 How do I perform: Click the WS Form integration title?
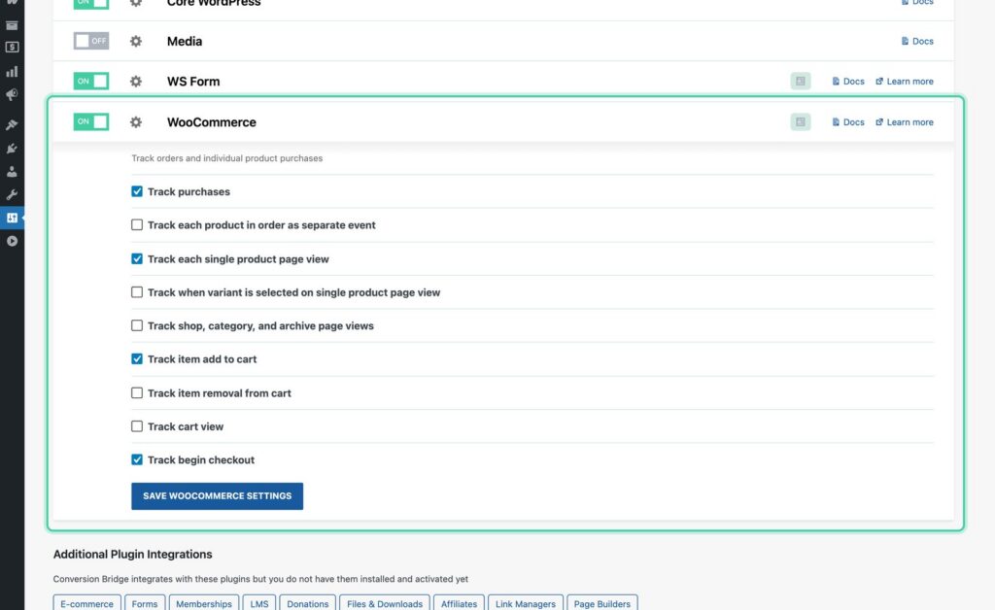pos(193,82)
